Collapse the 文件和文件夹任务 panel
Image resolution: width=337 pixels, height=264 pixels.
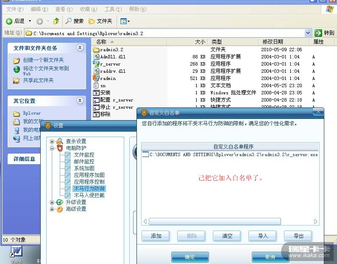click(x=80, y=48)
